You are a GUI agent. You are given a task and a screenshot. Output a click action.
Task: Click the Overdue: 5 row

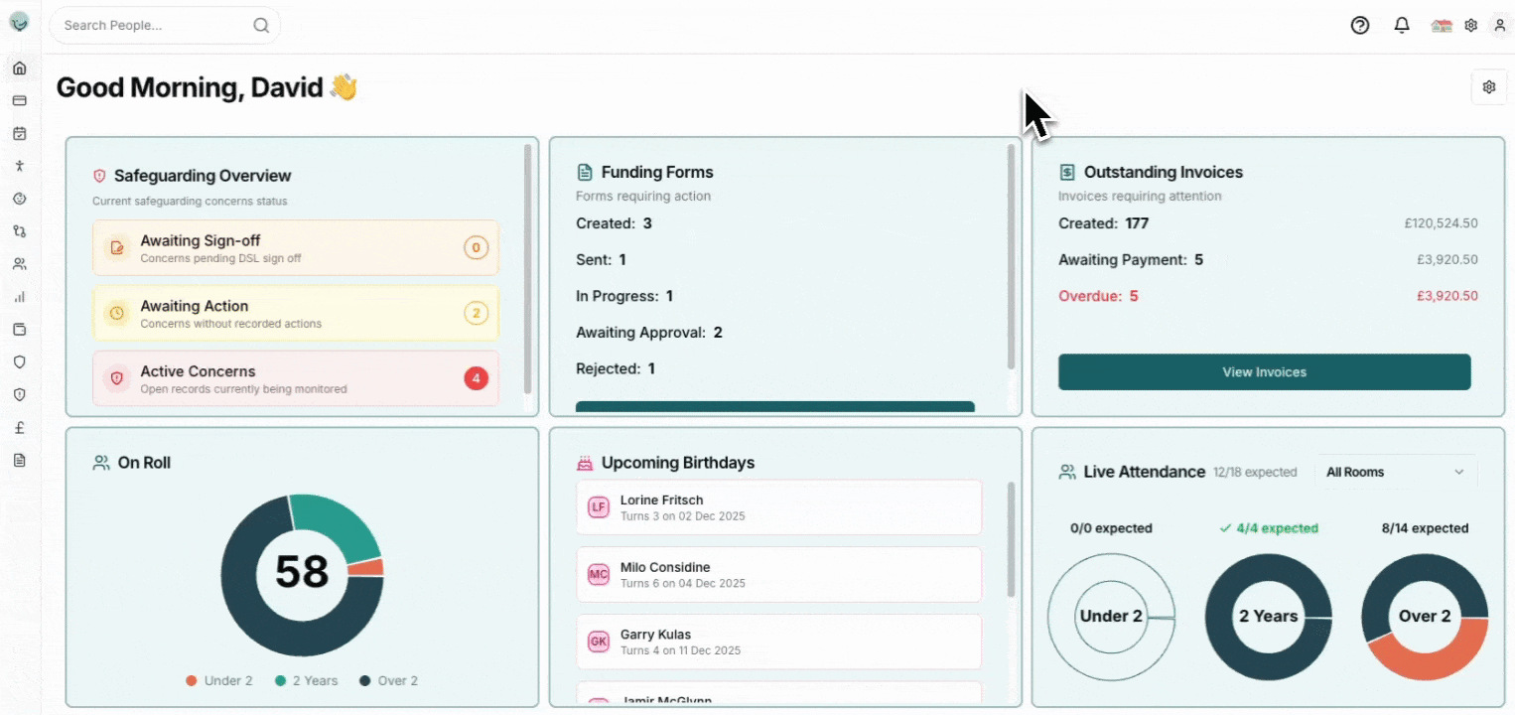point(1268,296)
